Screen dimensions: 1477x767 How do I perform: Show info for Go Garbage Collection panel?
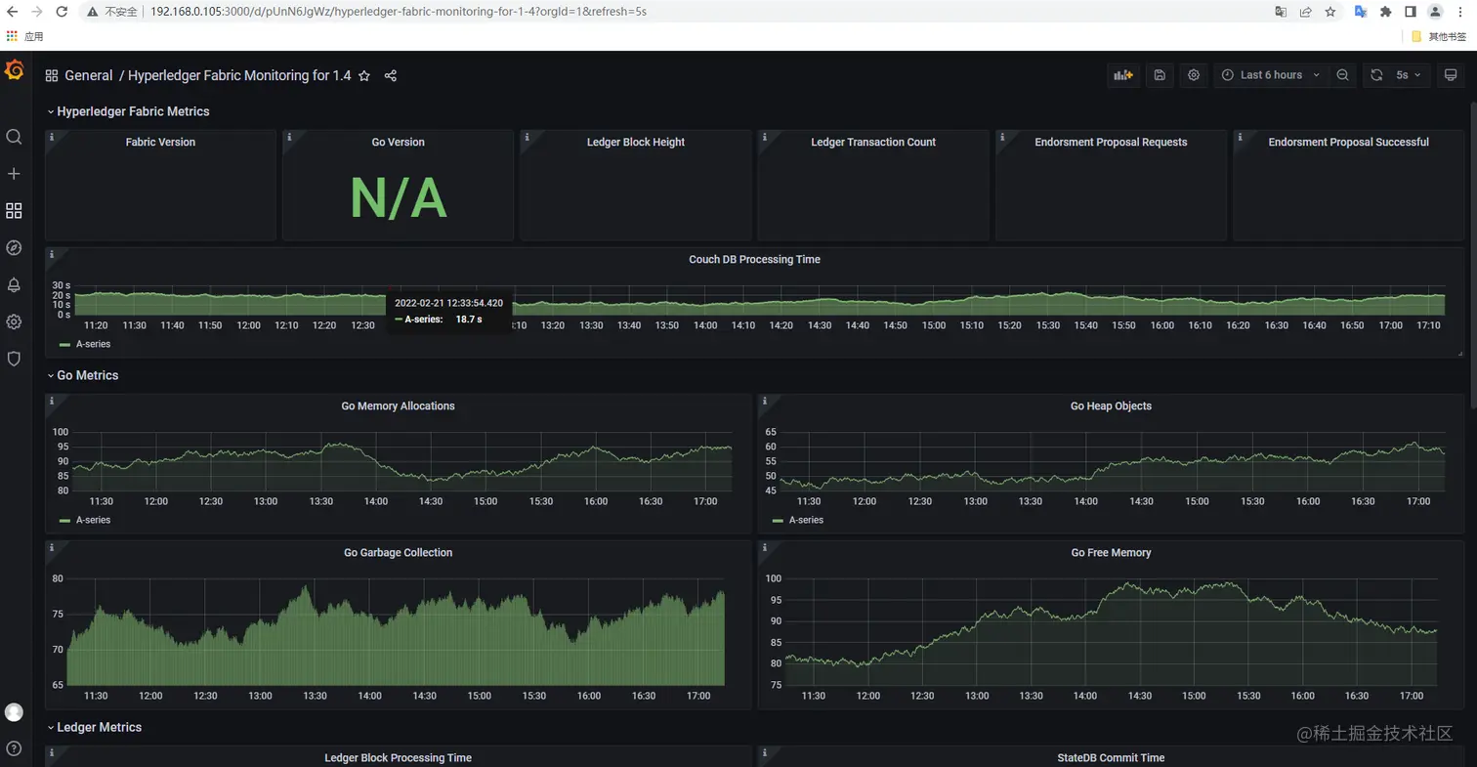click(52, 547)
